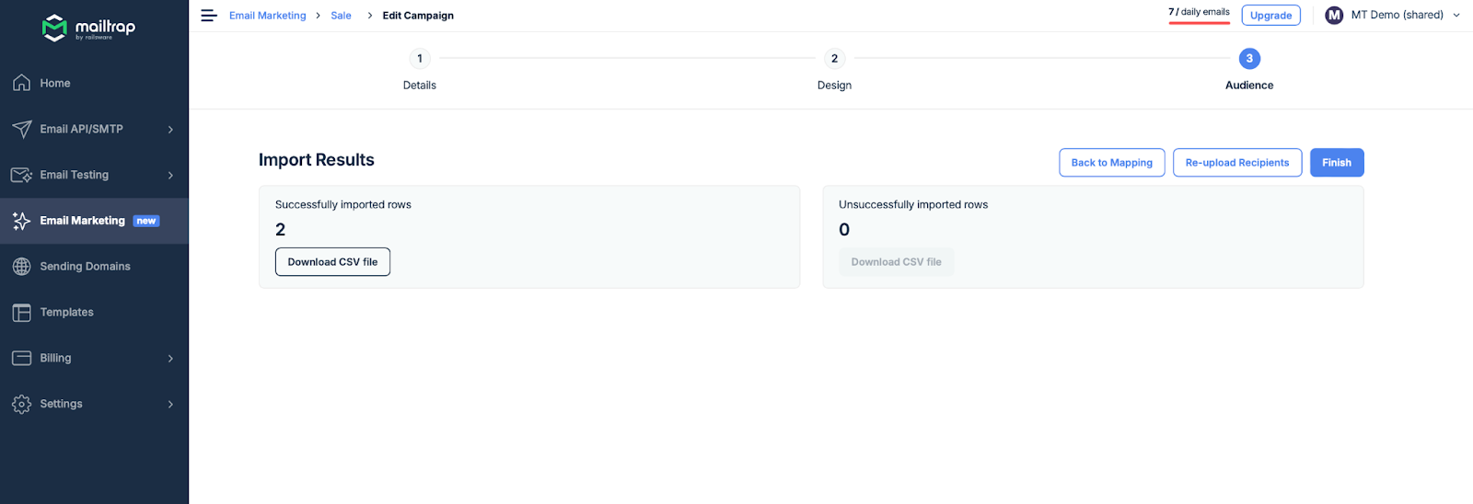The image size is (1473, 504).
Task: Click the Email API/SMTP paper plane icon
Action: (x=22, y=129)
